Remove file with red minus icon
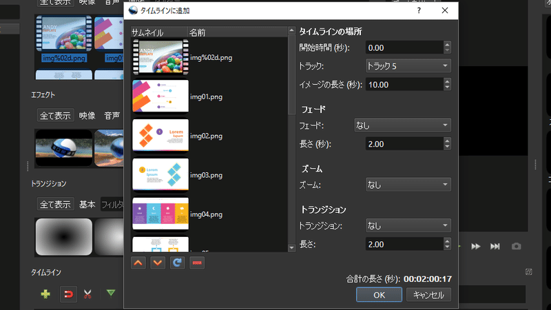The height and width of the screenshot is (310, 551). 197,262
